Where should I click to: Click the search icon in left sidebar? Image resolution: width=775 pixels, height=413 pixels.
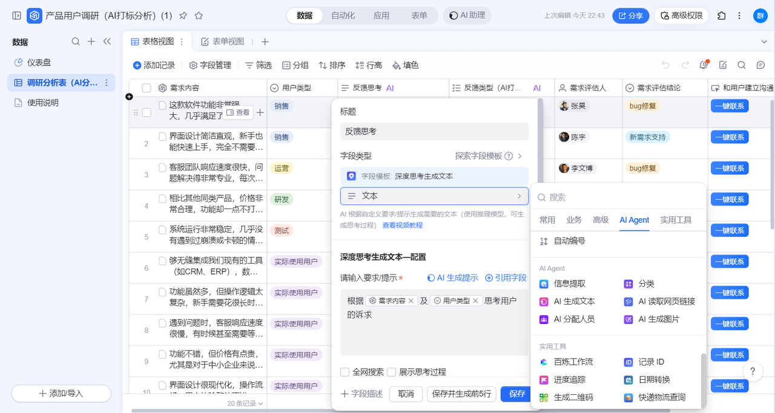click(x=76, y=42)
